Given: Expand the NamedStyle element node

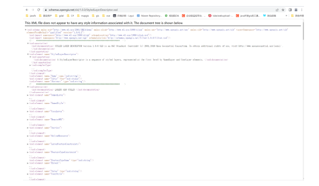Looking at the screenshot, I should pyautogui.click(x=28, y=103).
